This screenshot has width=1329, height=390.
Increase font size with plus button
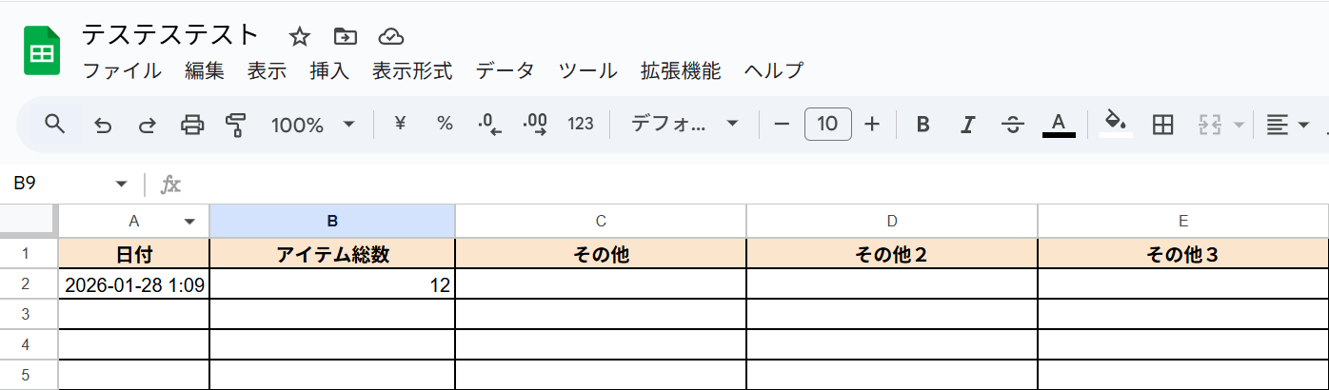pyautogui.click(x=872, y=125)
